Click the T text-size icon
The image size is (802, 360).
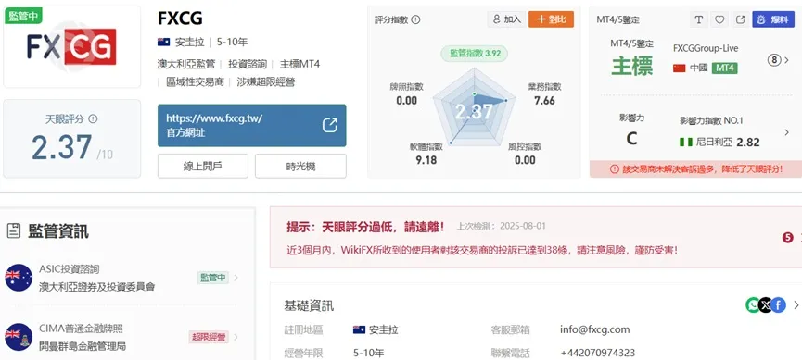(x=699, y=19)
